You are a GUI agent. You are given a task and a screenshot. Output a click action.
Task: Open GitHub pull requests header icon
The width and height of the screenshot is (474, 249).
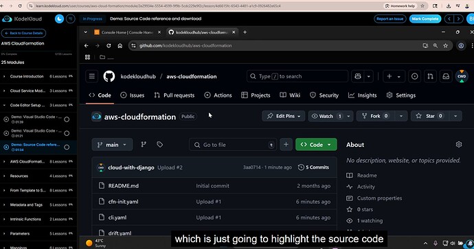(x=430, y=76)
